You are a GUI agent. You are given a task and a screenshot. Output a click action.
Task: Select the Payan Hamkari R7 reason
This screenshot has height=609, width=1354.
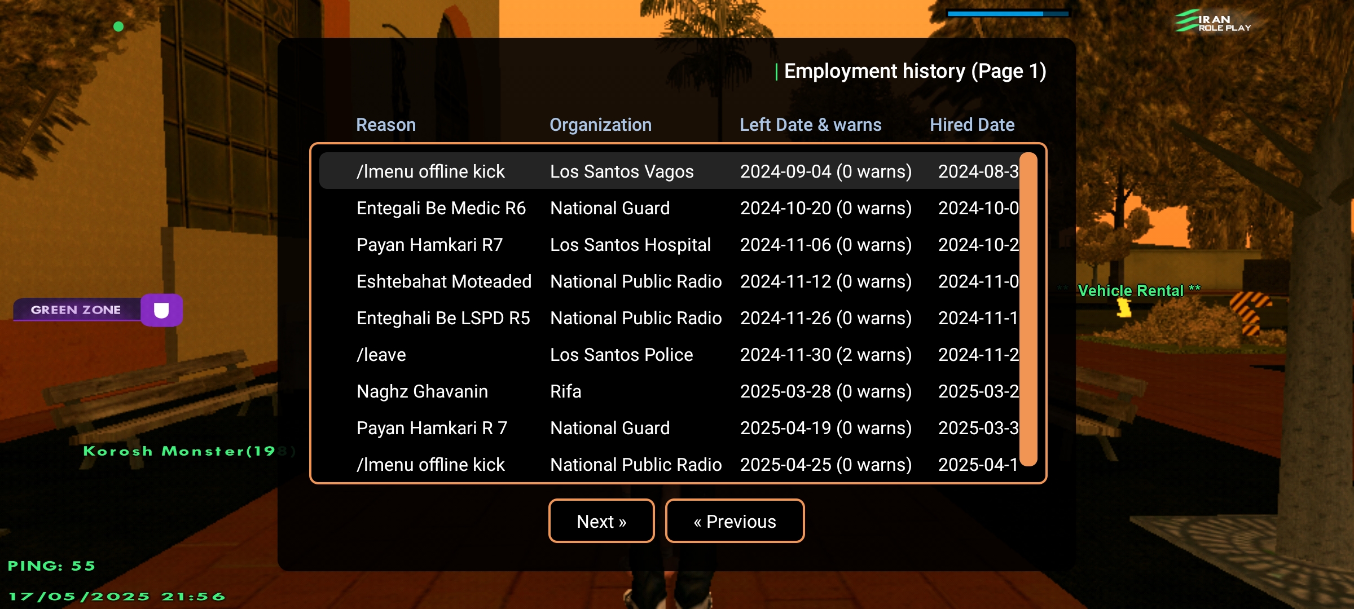[429, 245]
